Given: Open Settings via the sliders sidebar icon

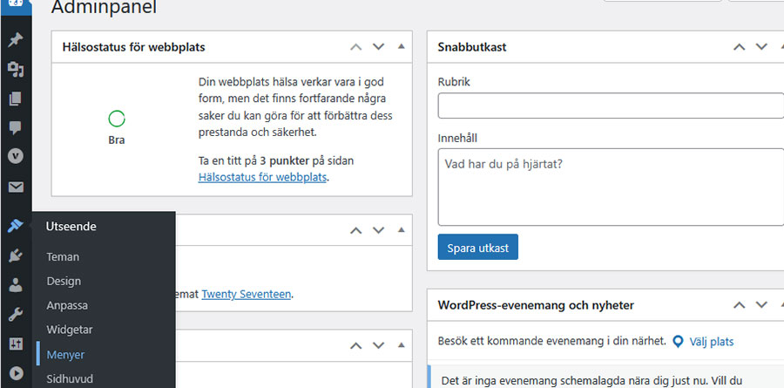Looking at the screenshot, I should point(15,344).
